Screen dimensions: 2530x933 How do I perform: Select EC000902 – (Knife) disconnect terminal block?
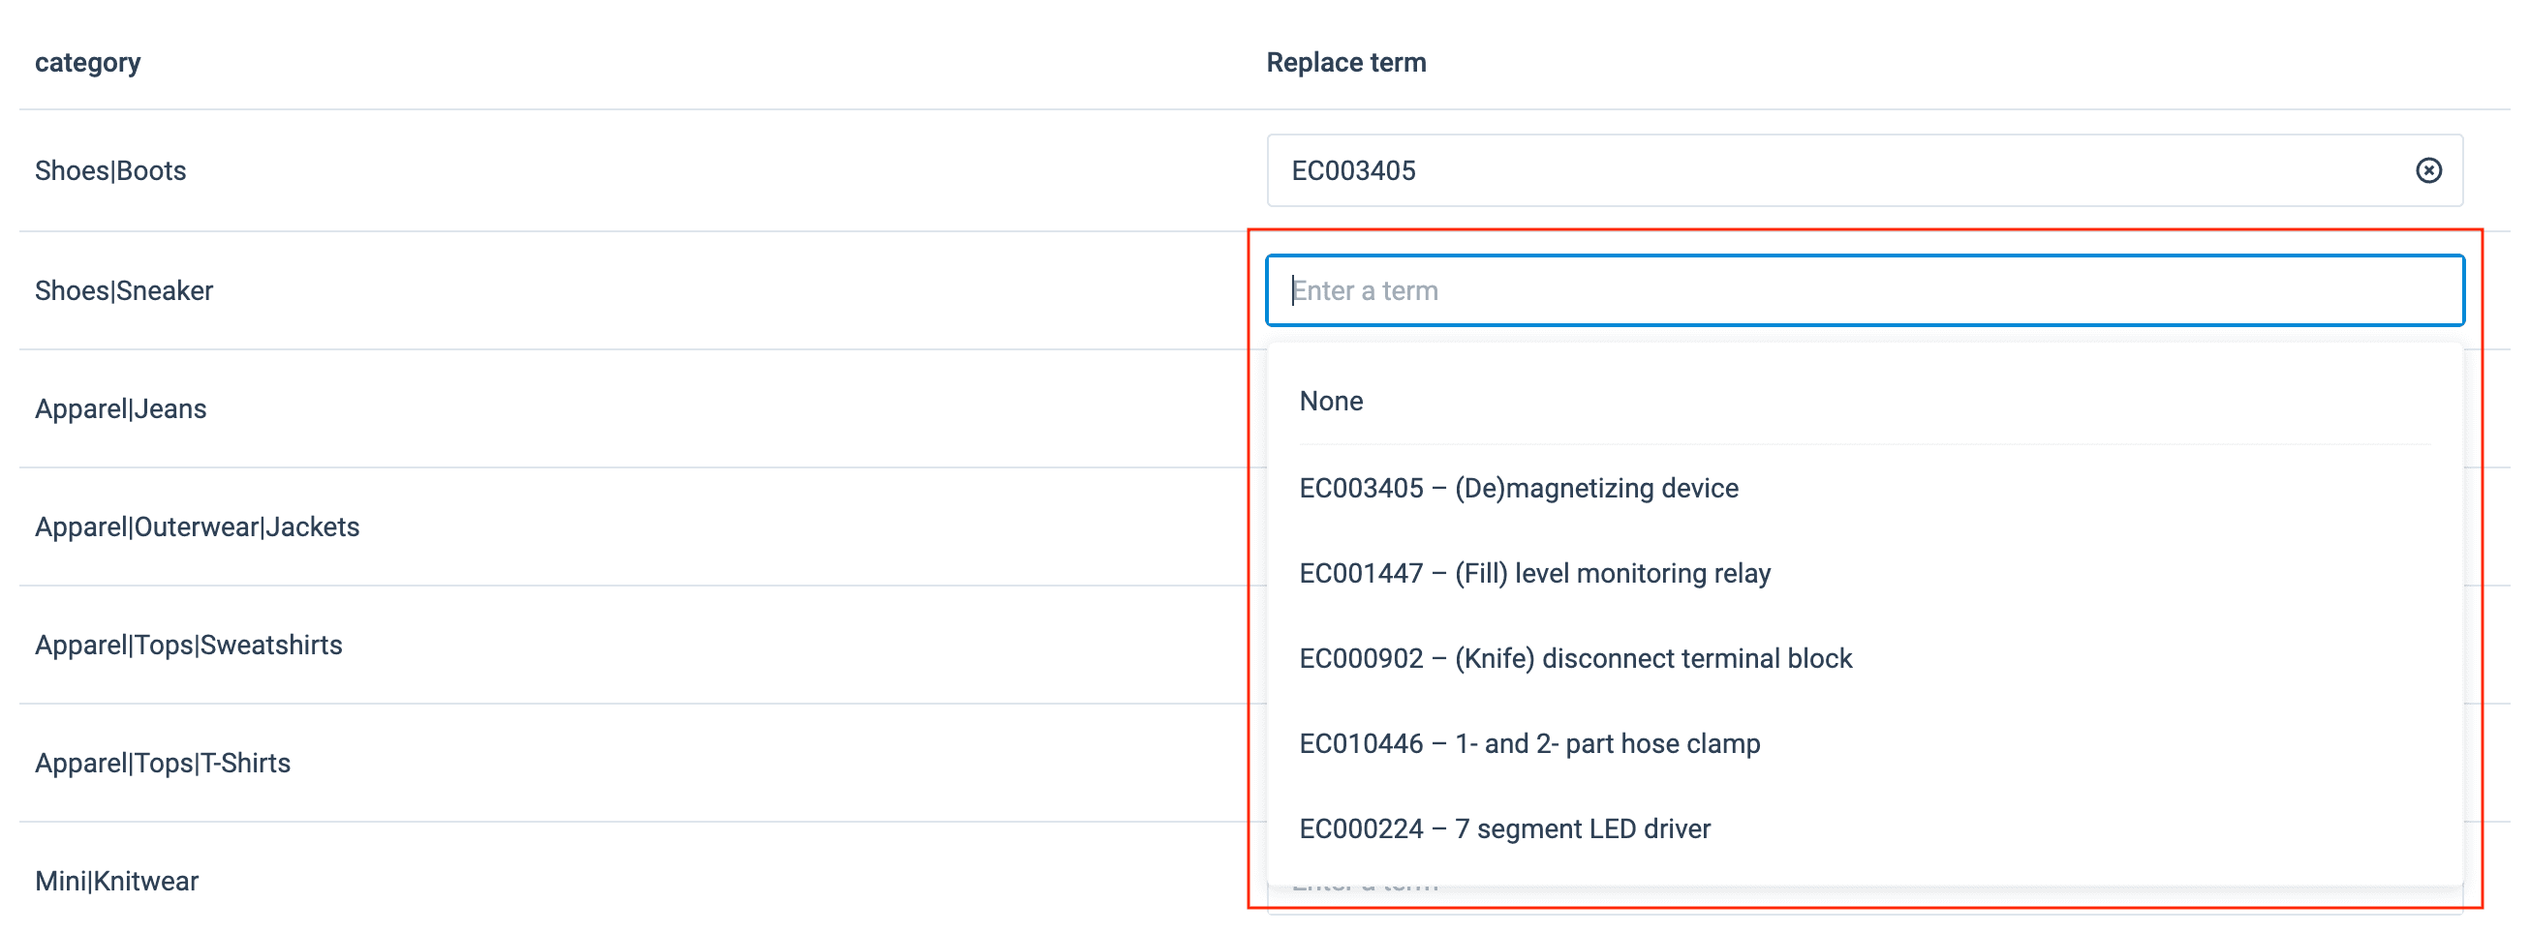click(x=1574, y=658)
